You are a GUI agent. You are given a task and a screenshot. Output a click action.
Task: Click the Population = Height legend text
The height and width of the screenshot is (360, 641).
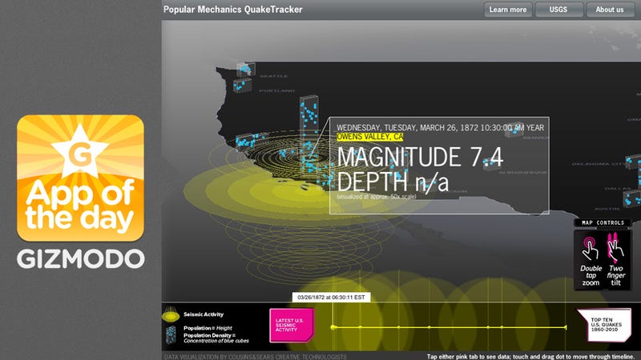tap(208, 328)
